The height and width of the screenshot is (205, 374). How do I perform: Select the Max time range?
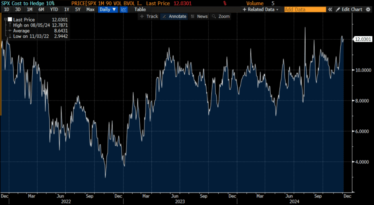(90, 10)
